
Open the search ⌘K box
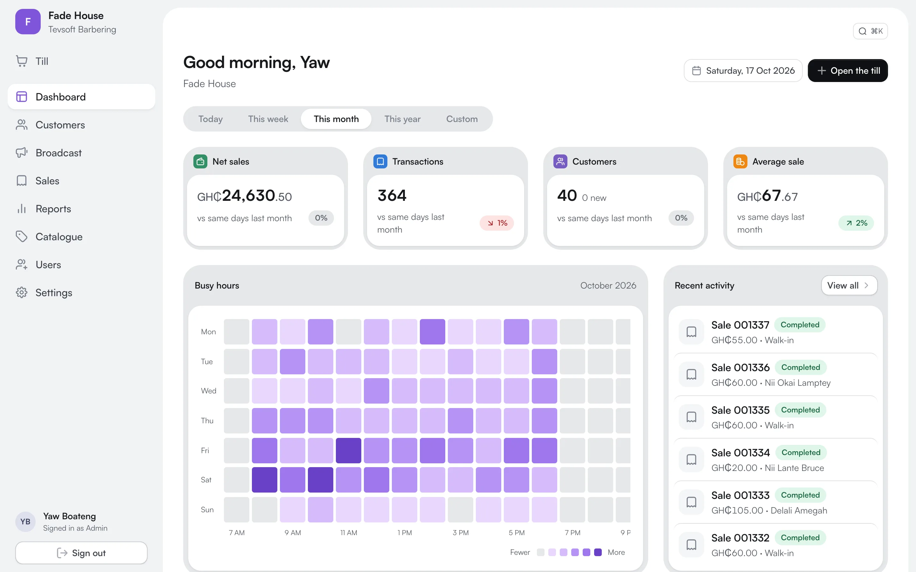pos(870,31)
